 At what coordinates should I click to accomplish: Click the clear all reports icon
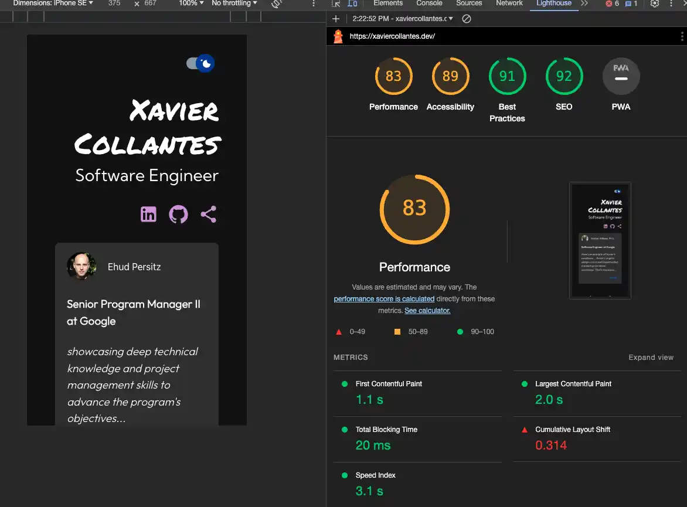coord(467,19)
